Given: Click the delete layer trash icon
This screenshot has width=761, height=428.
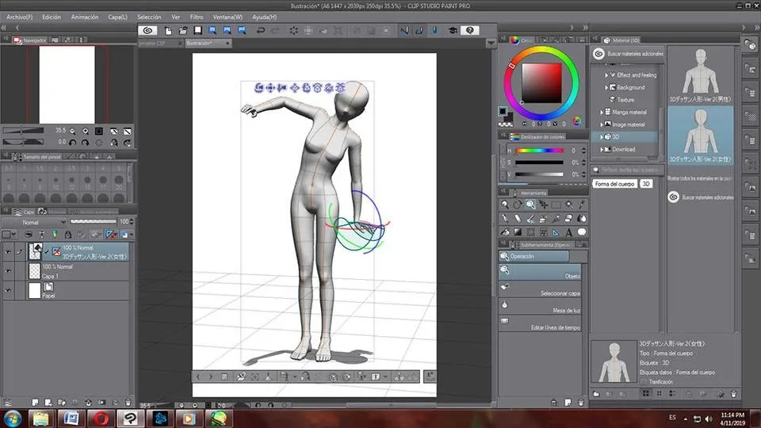Looking at the screenshot, I should click(128, 402).
